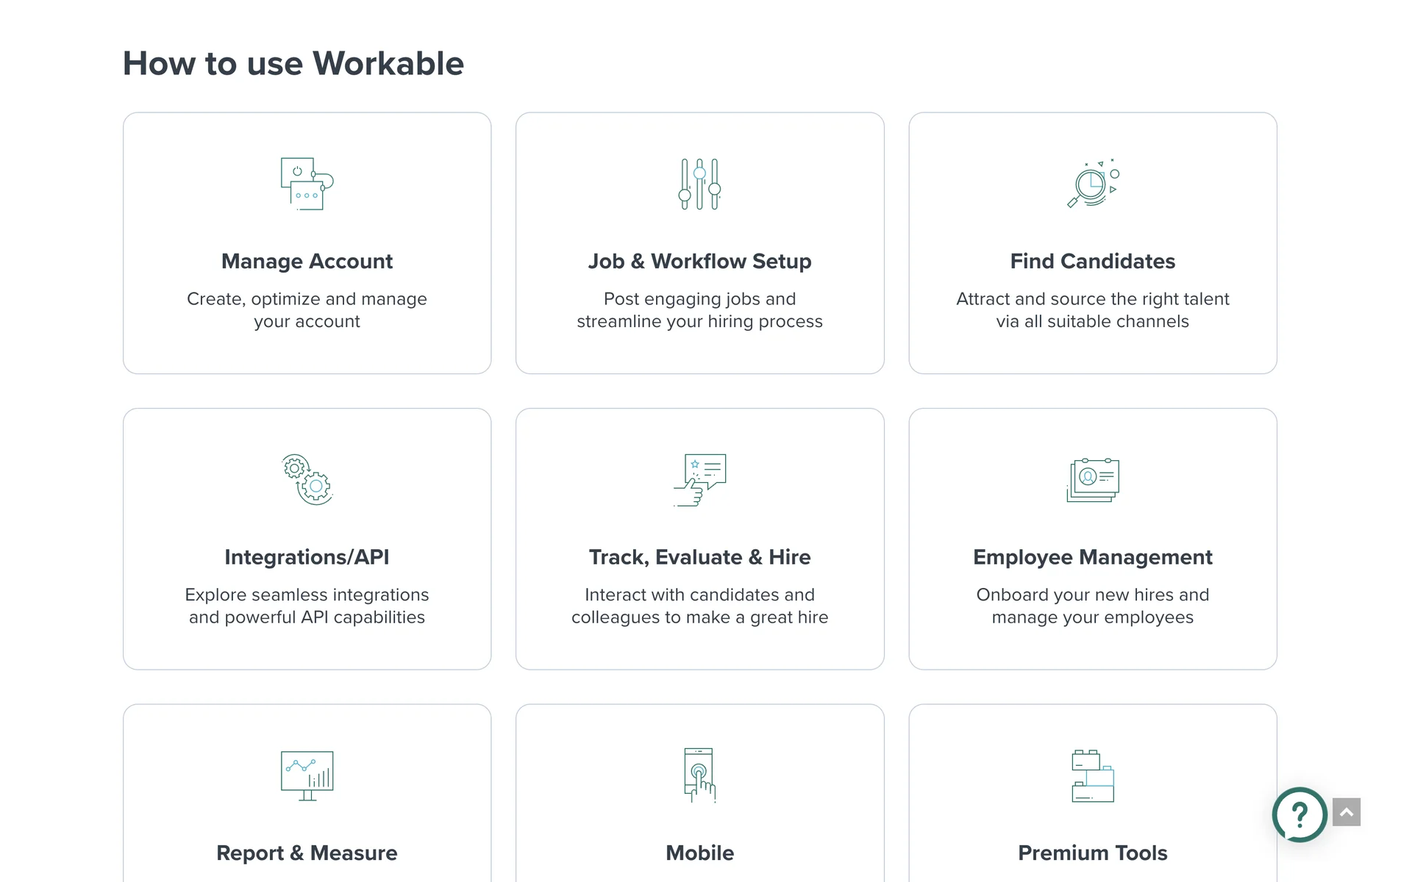Image resolution: width=1412 pixels, height=882 pixels.
Task: Open the Job & Workflow Setup heading
Action: coord(699,261)
